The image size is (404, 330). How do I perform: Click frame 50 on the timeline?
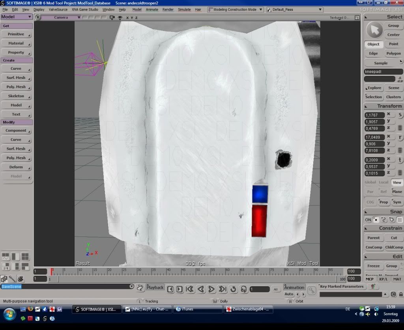tap(198, 271)
